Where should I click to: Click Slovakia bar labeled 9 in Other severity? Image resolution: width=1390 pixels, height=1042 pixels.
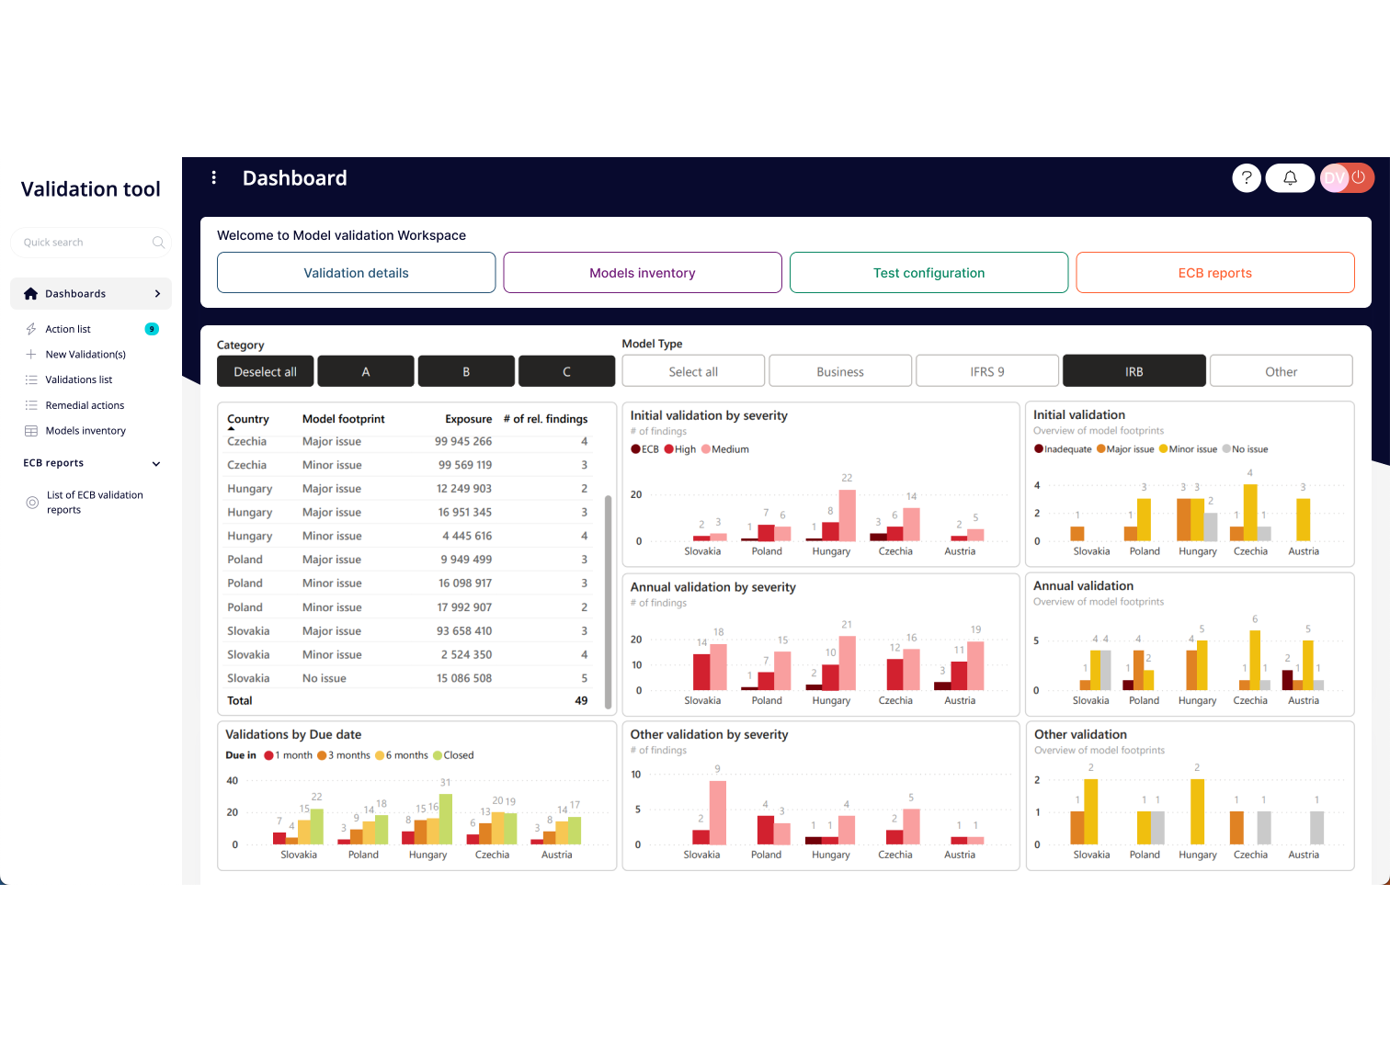[x=718, y=813]
